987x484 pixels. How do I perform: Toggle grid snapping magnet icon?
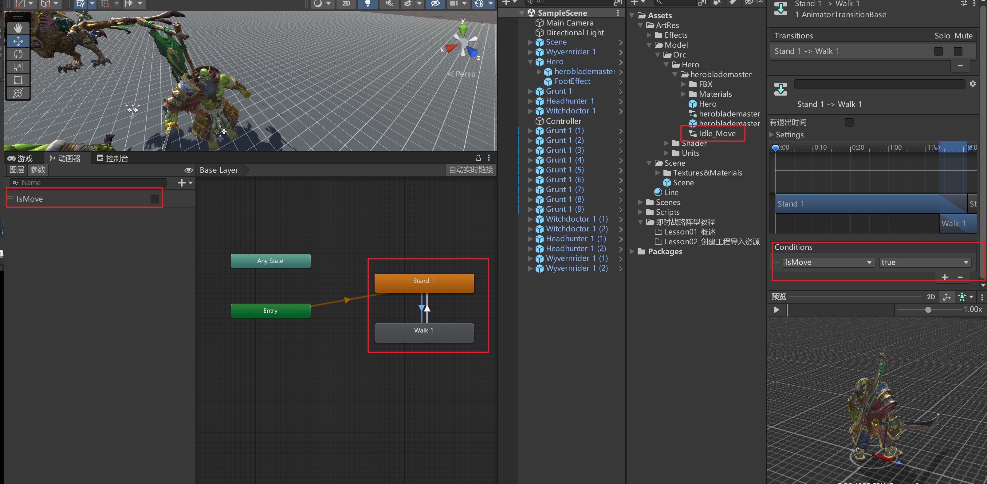[105, 3]
